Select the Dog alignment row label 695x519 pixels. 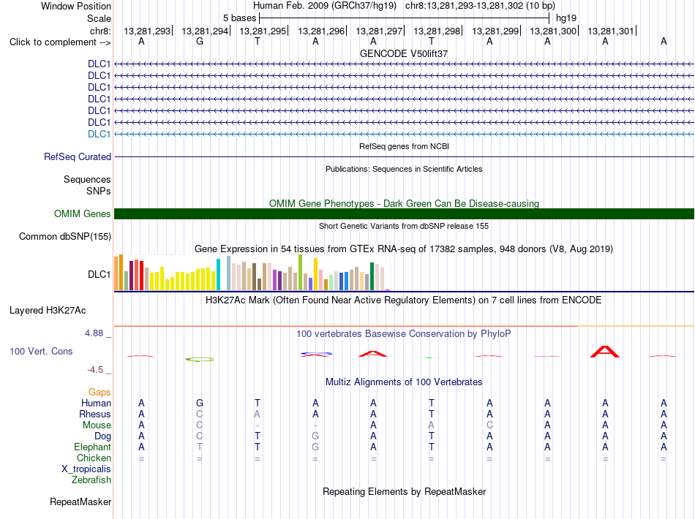click(102, 436)
